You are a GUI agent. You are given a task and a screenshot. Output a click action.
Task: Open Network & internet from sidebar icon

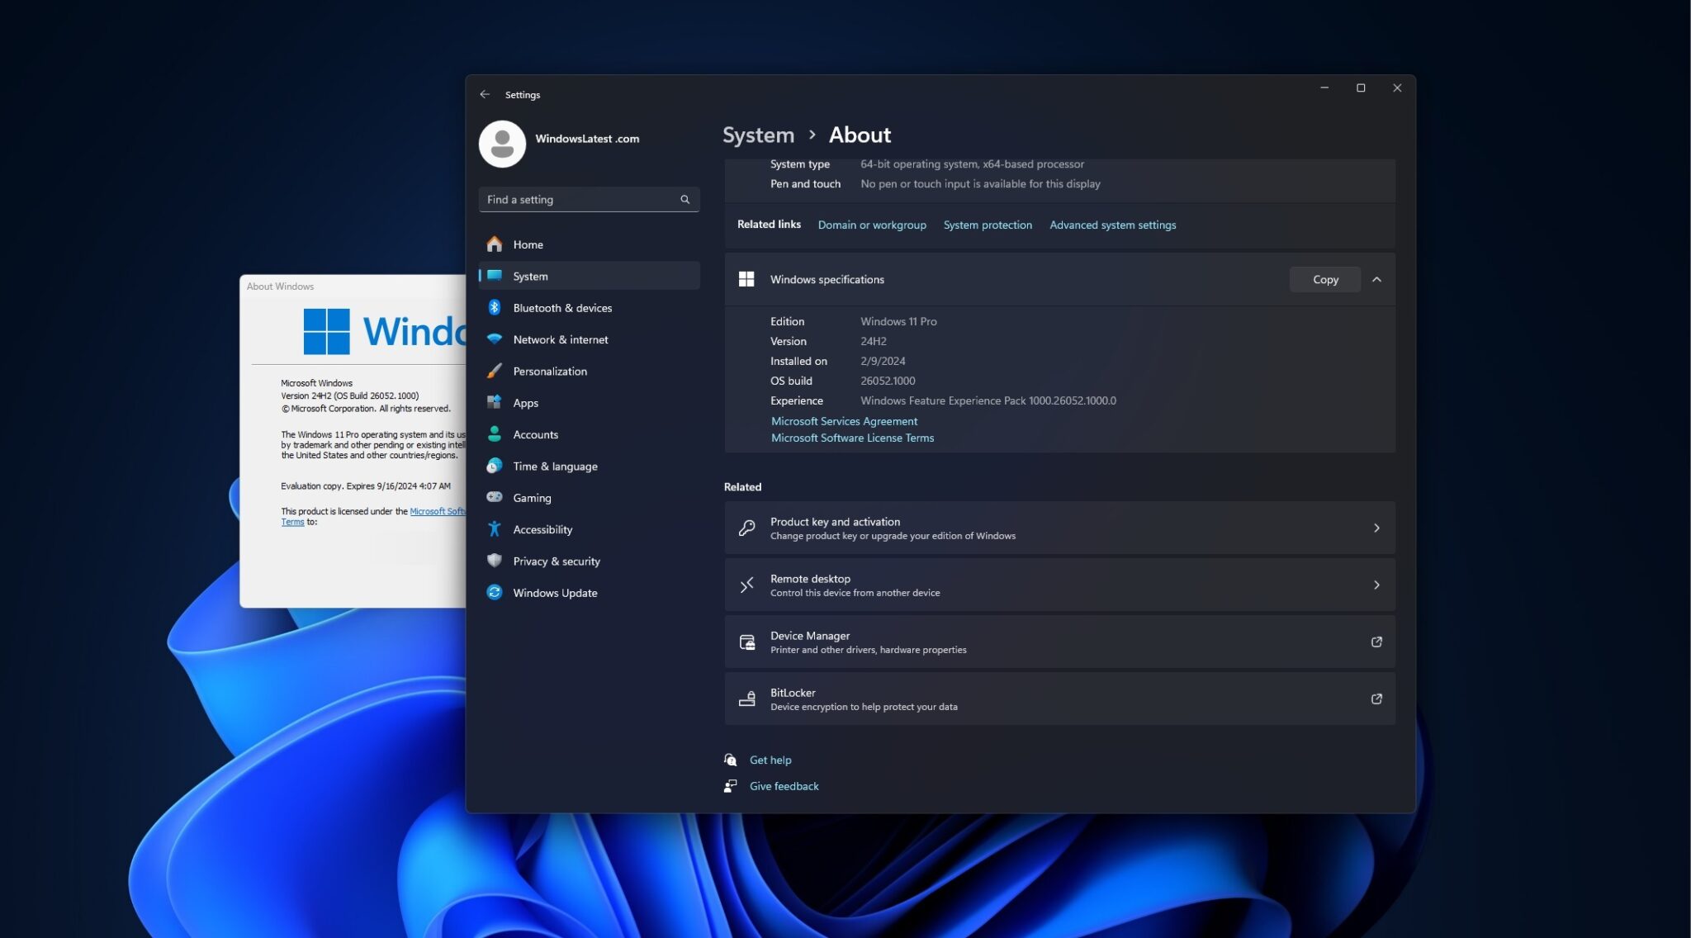(x=494, y=339)
